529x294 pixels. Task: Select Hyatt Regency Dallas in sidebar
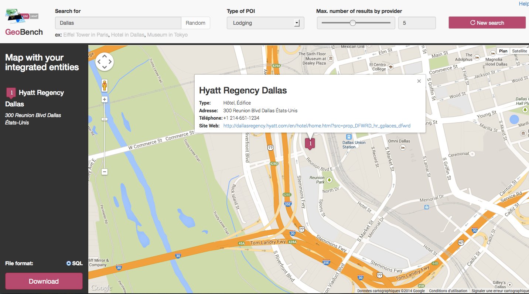[x=35, y=98]
